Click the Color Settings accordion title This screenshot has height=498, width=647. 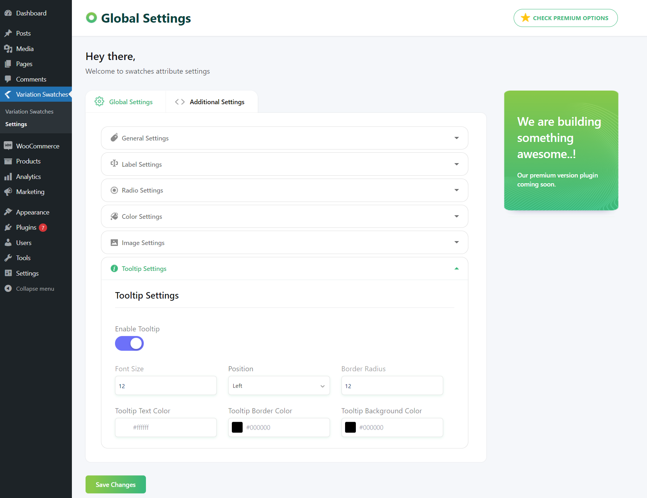[x=142, y=217]
